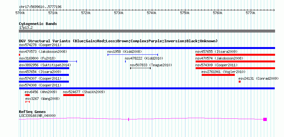Click the 5740k ruler tick label

(x=152, y=13)
